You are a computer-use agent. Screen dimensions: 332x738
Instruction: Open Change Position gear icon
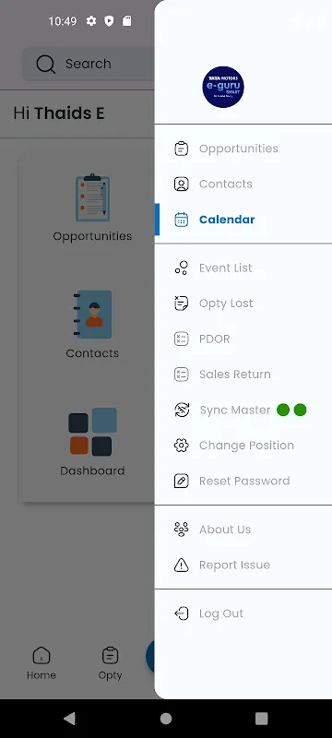[181, 446]
